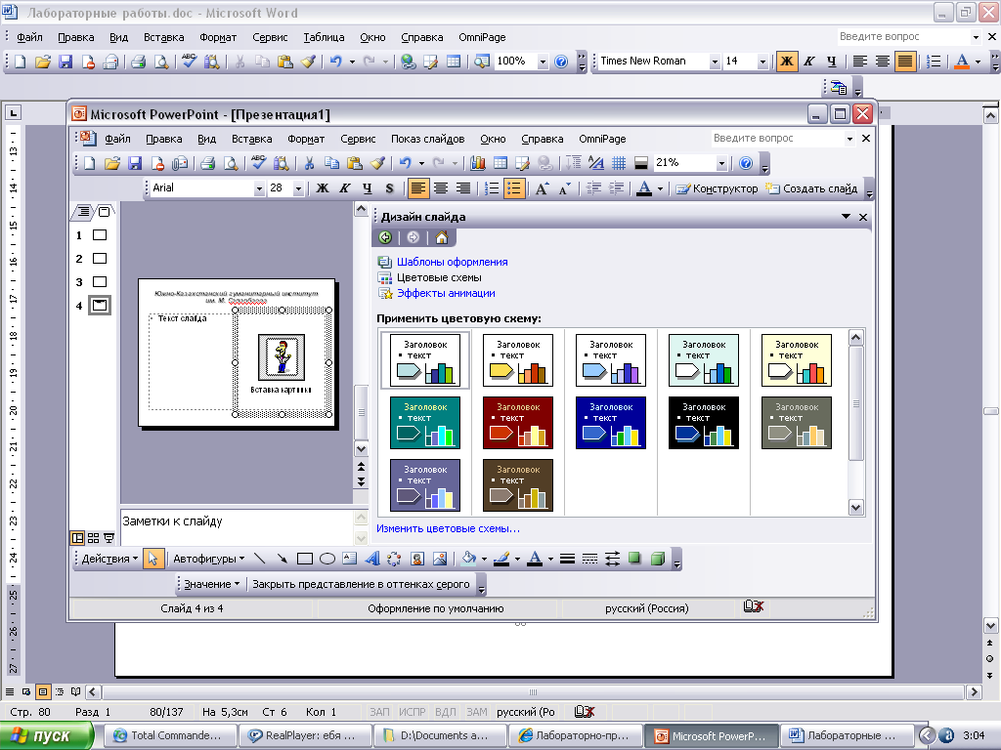Toggle Bold in Word formatting toolbar
This screenshot has width=1001, height=750.
click(787, 62)
